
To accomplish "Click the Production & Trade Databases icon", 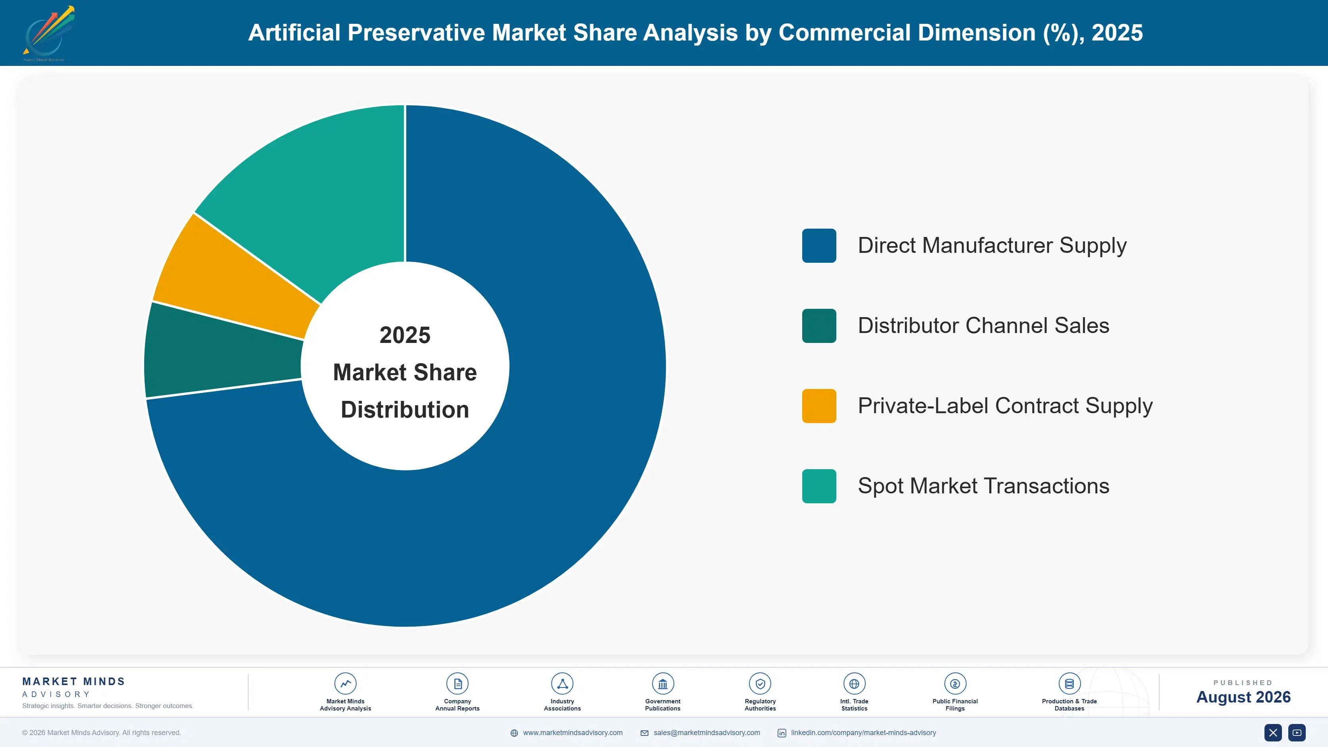I will [x=1069, y=683].
